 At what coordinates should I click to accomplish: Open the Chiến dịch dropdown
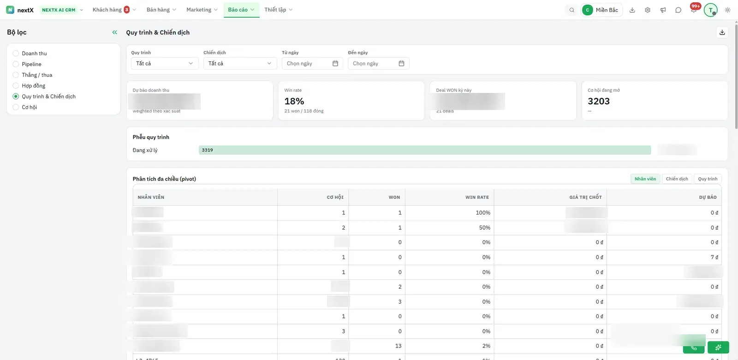[x=240, y=64]
